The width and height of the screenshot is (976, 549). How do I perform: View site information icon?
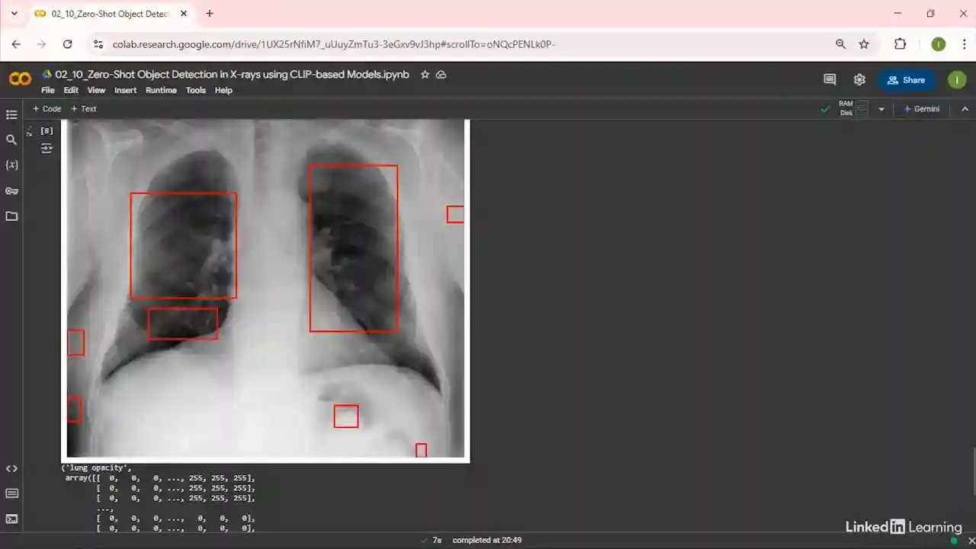pyautogui.click(x=98, y=44)
